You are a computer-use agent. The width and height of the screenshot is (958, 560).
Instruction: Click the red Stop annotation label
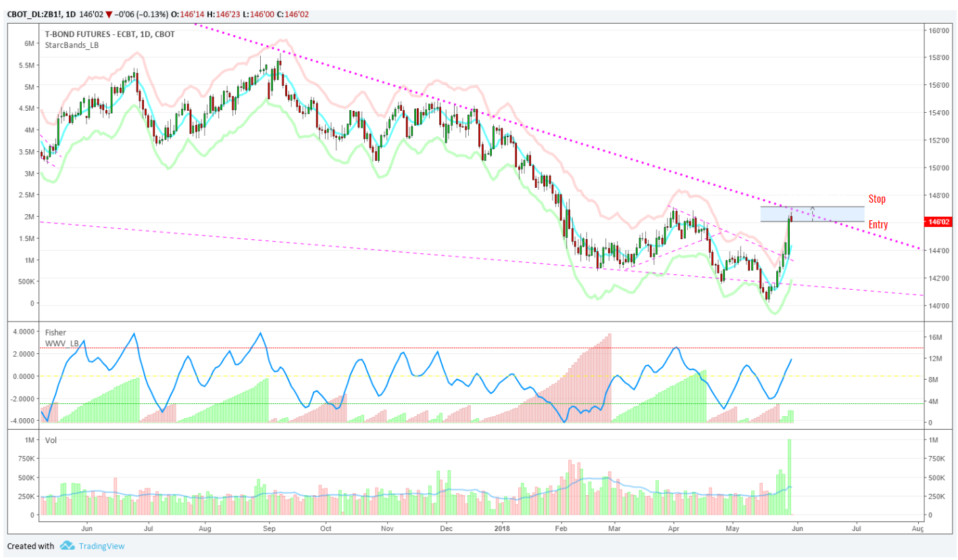(877, 199)
